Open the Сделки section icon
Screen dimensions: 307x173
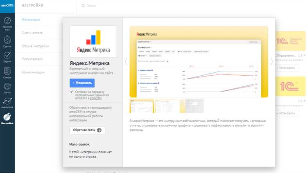click(7, 41)
